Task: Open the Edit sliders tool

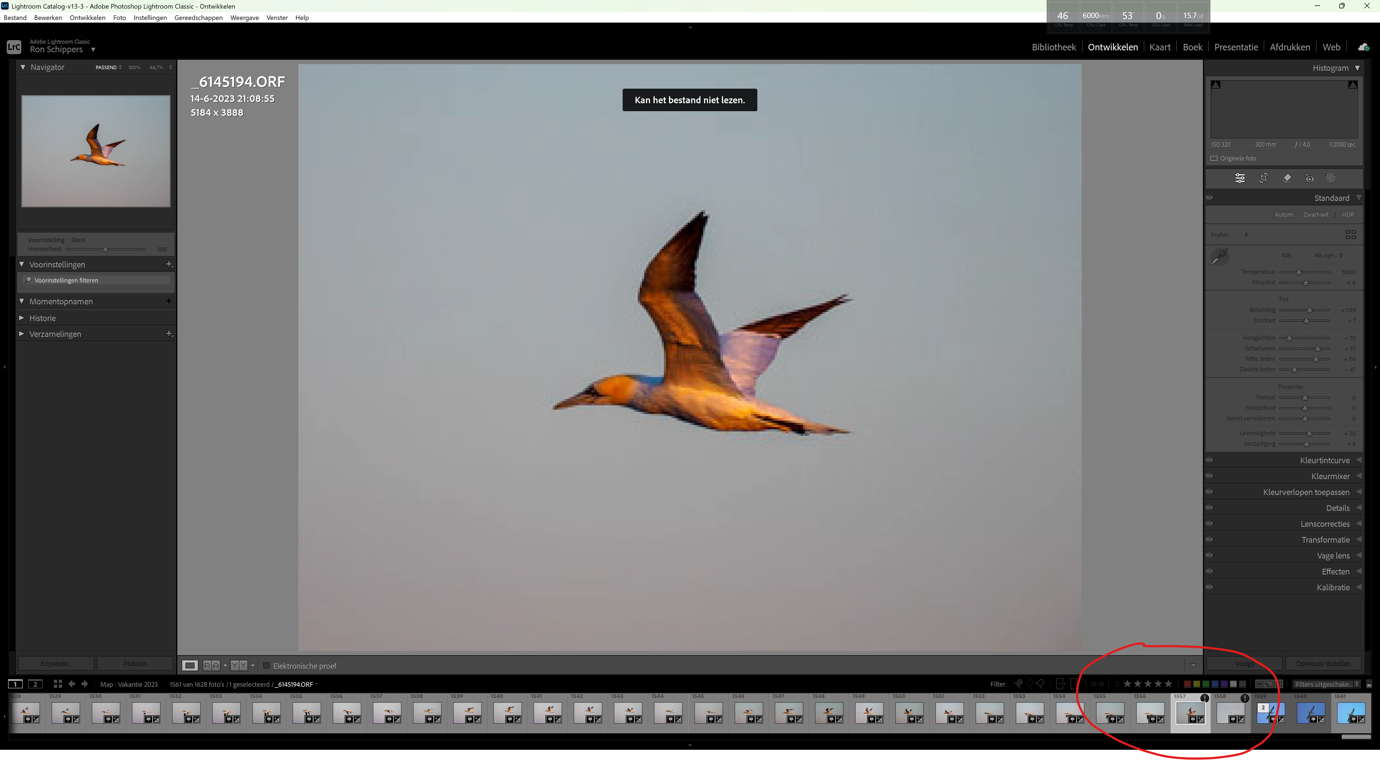Action: [x=1240, y=178]
